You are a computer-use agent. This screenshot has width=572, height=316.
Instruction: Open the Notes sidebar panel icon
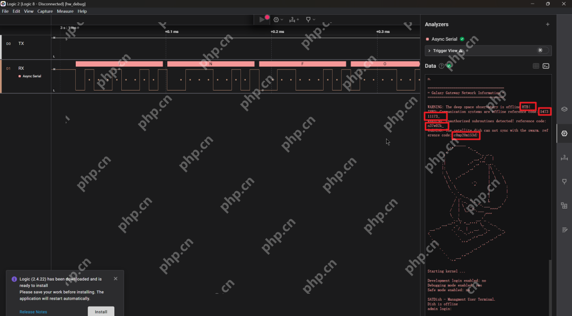pos(565,230)
